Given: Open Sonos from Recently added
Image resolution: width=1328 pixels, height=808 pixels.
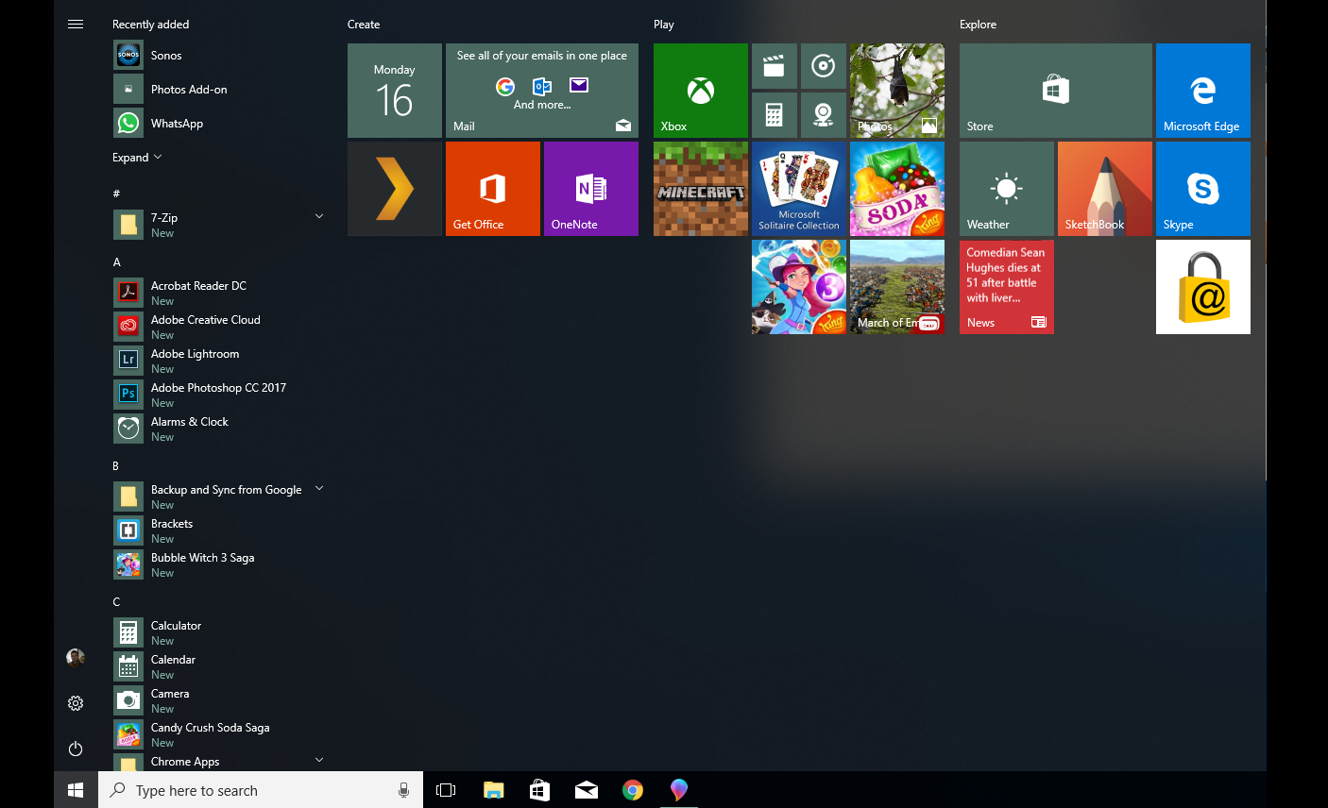Looking at the screenshot, I should 219,56.
